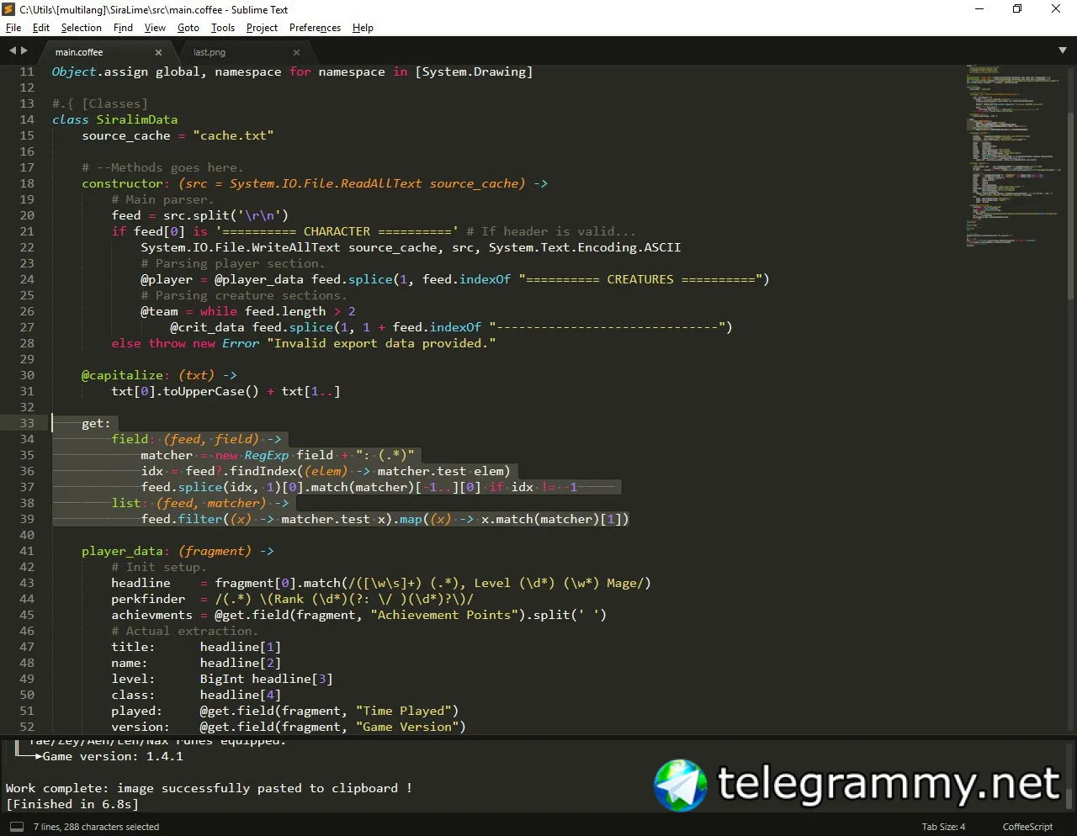The height and width of the screenshot is (836, 1077).
Task: Open the Find menu
Action: click(123, 28)
